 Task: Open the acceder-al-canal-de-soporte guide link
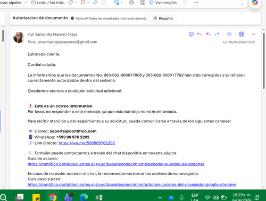coord(116,164)
